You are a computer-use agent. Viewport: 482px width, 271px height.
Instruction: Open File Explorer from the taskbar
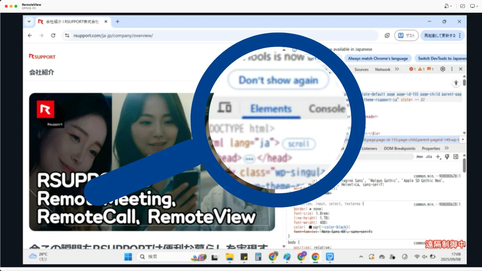click(230, 257)
